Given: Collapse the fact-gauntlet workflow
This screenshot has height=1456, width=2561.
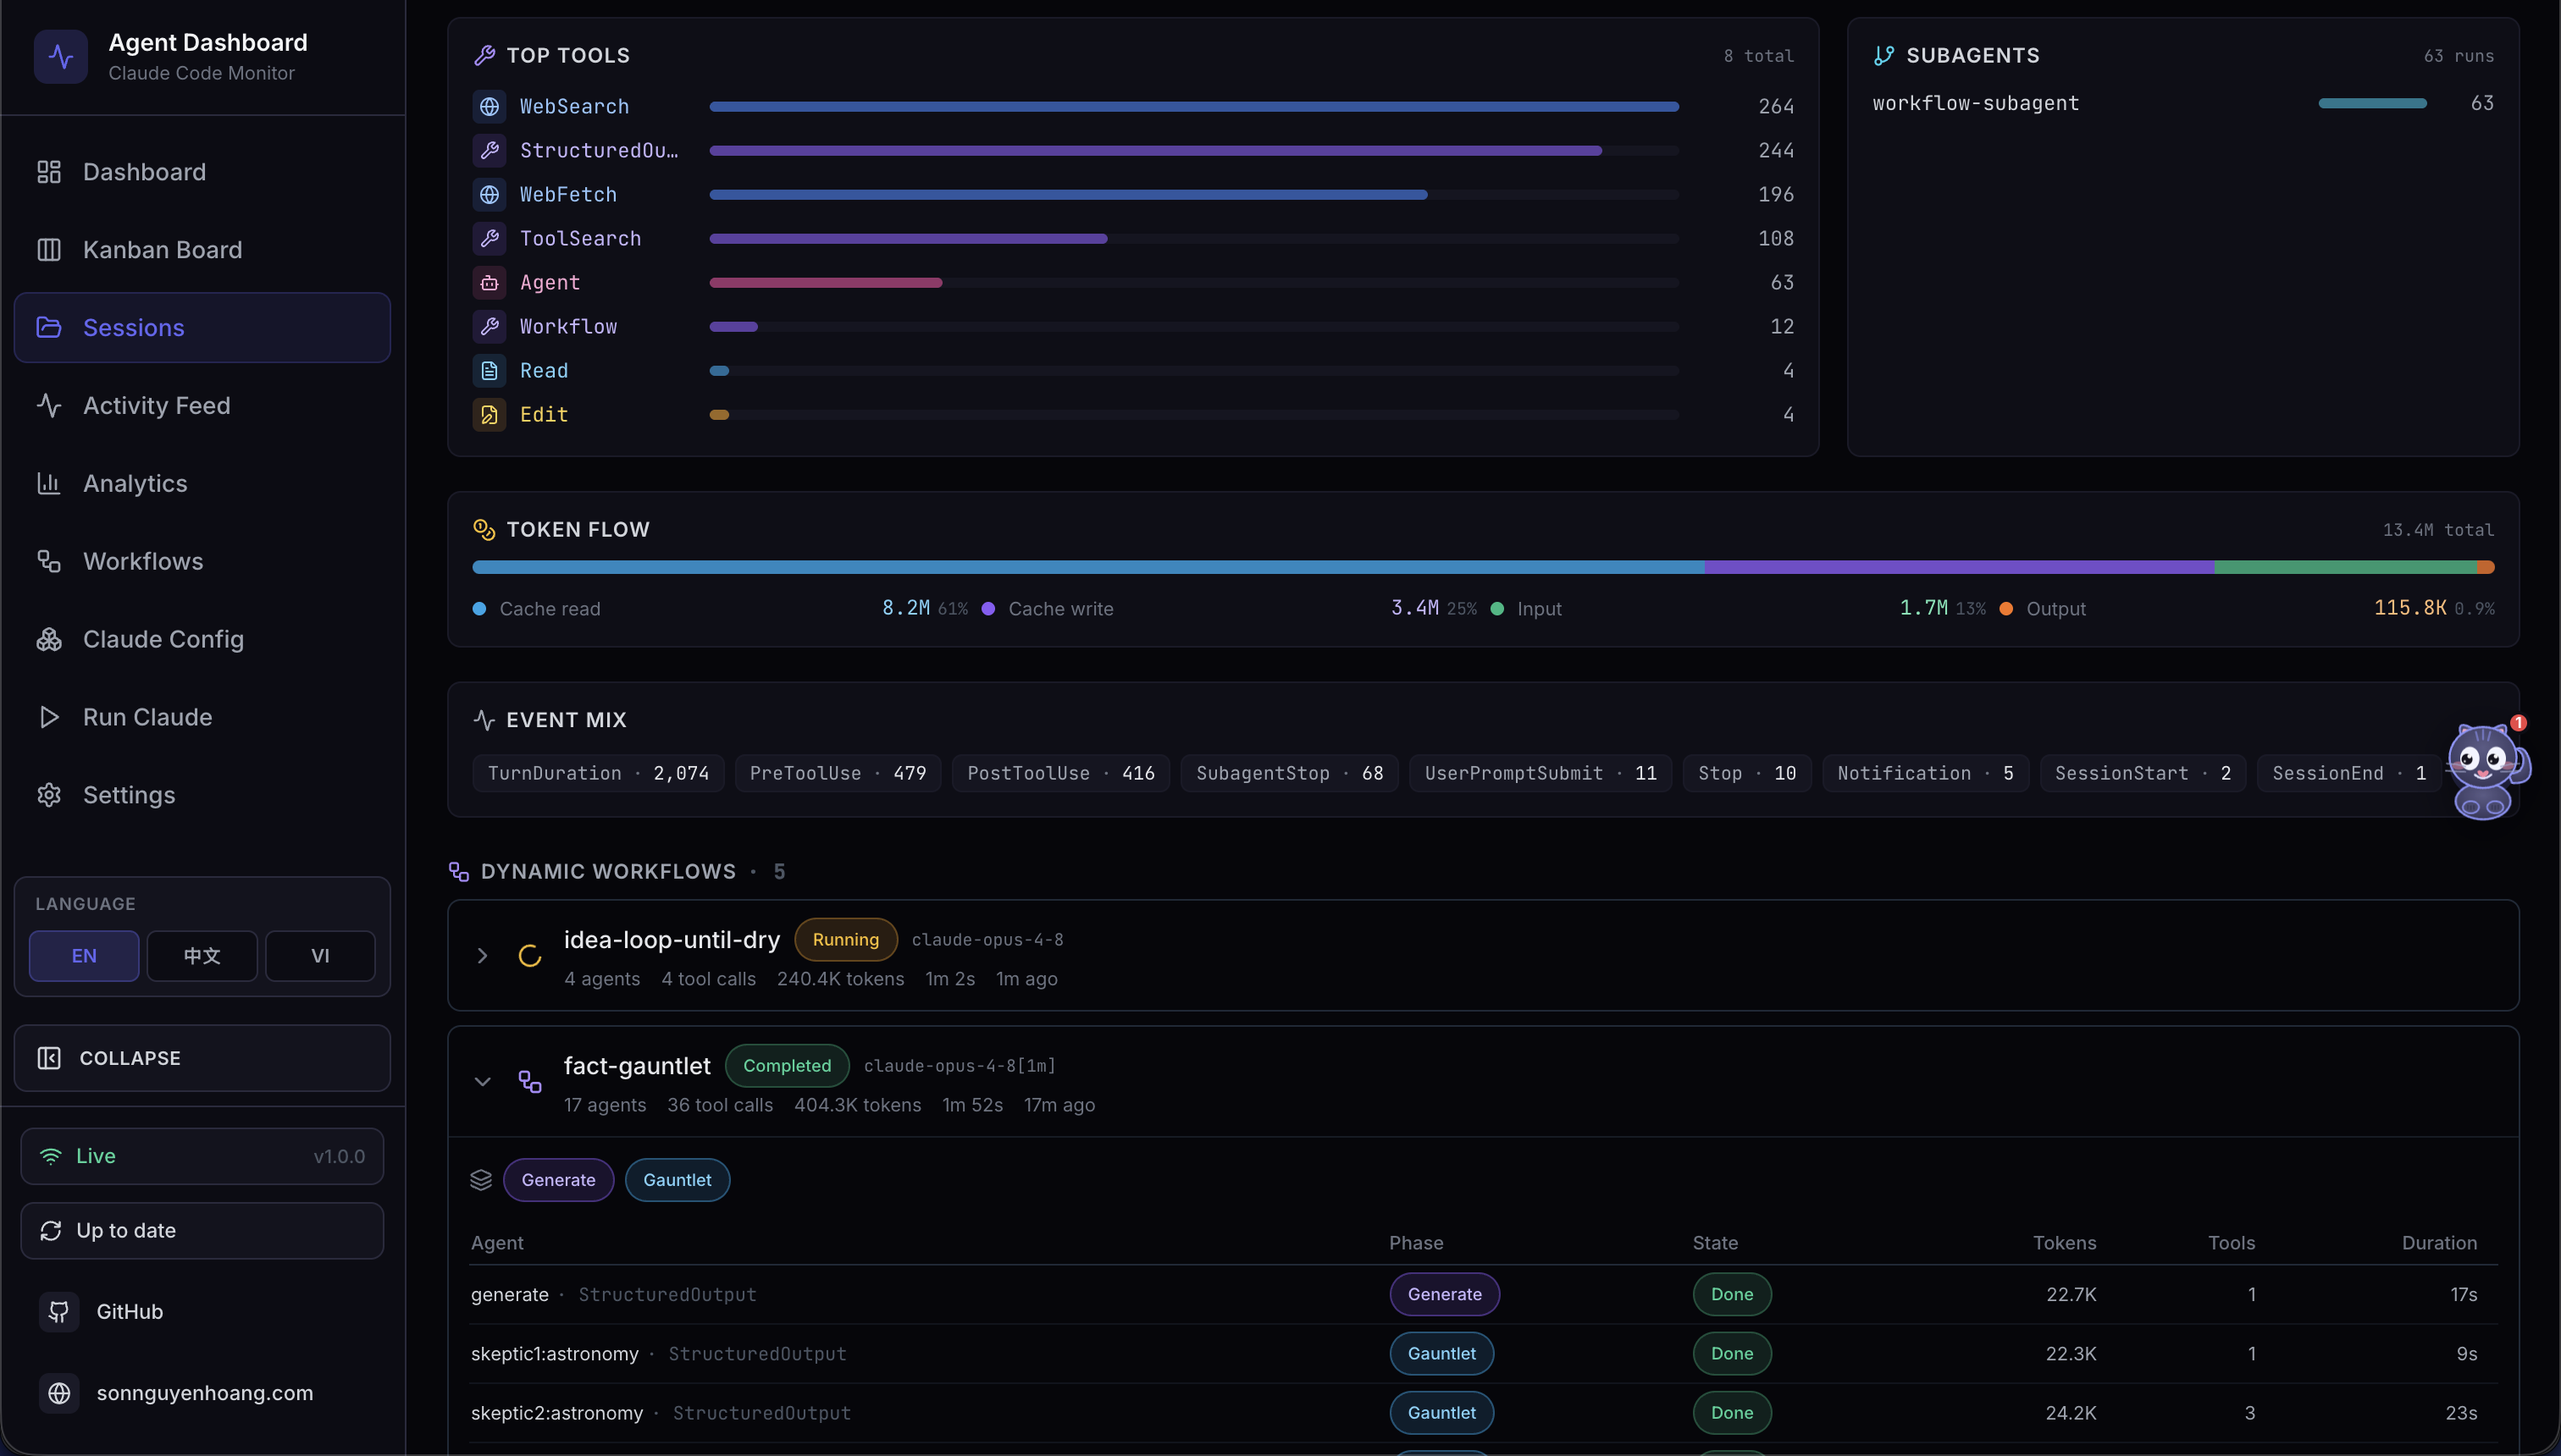Looking at the screenshot, I should pyautogui.click(x=482, y=1082).
